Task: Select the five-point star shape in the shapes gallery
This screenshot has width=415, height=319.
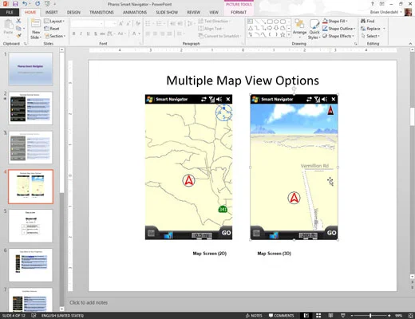Action: pyautogui.click(x=283, y=34)
